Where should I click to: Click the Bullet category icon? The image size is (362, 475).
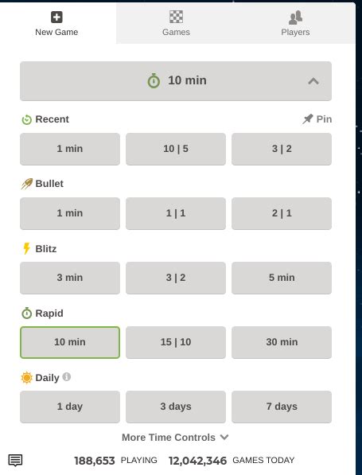point(27,184)
